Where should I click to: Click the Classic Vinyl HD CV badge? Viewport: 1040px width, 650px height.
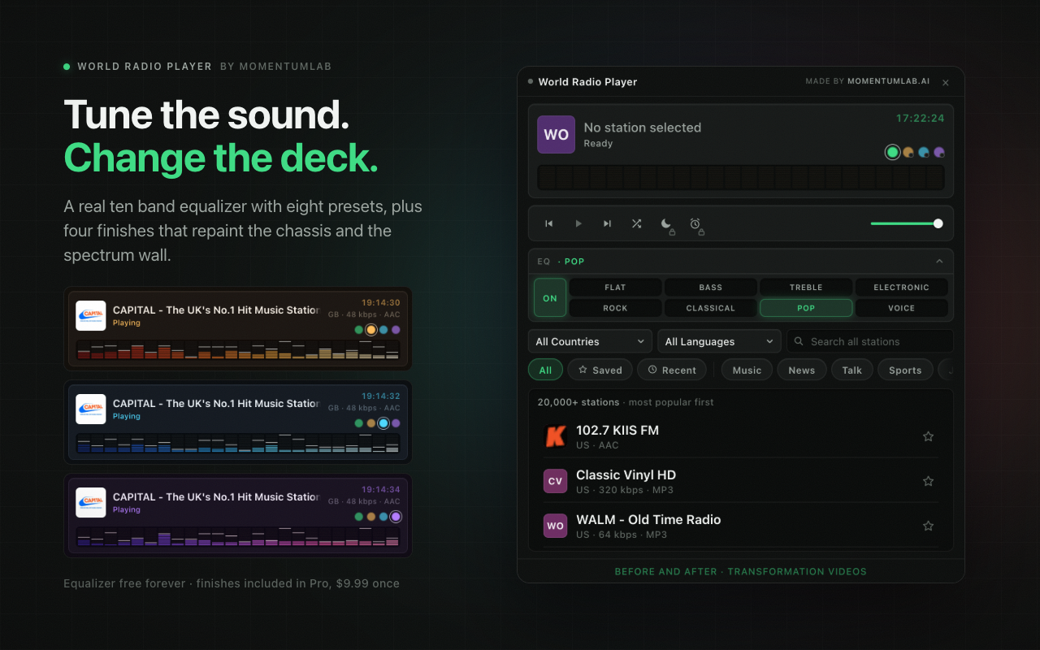(555, 481)
